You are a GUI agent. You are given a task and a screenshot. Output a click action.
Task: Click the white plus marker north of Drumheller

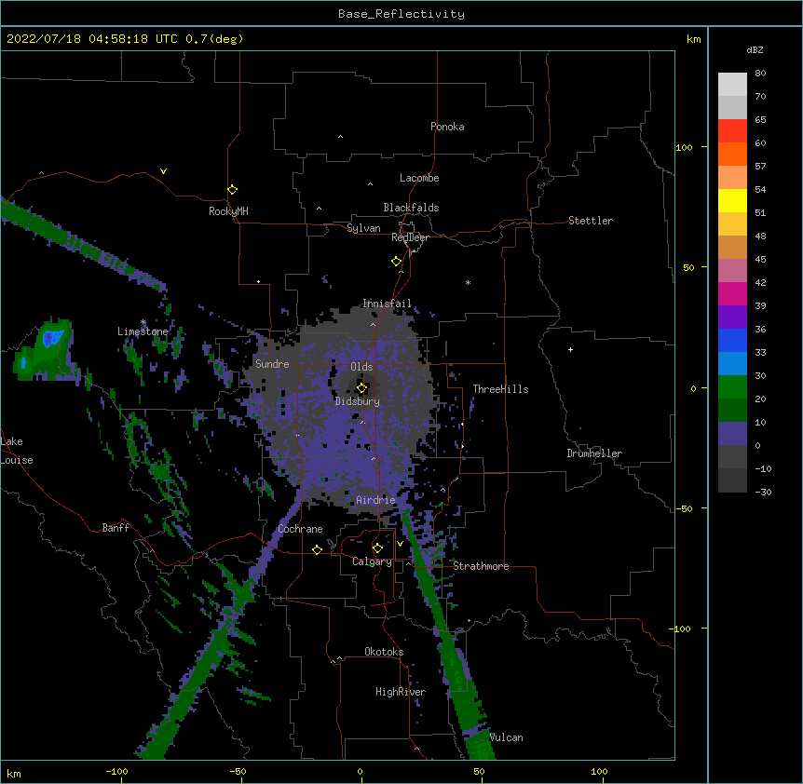pyautogui.click(x=570, y=349)
